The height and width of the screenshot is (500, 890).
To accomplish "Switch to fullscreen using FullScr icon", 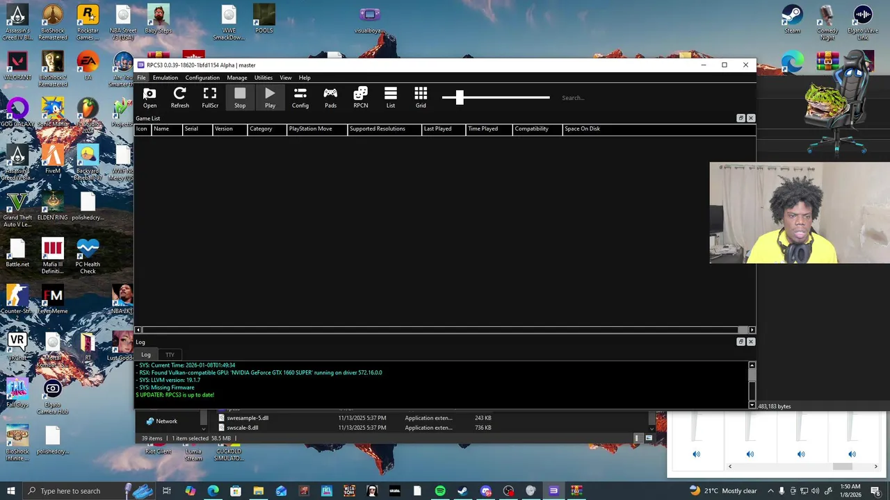I will 210,98.
